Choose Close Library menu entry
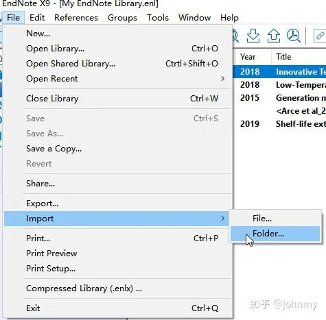 point(117,99)
